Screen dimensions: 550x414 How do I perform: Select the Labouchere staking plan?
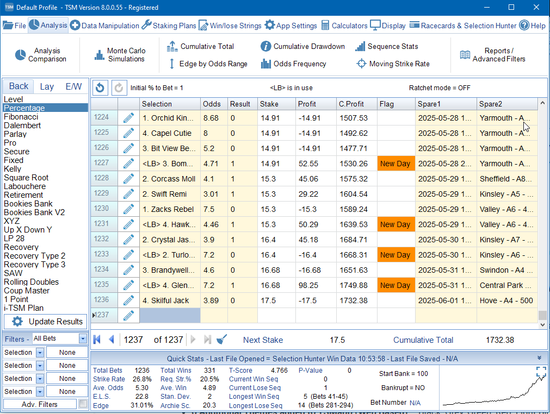(24, 186)
